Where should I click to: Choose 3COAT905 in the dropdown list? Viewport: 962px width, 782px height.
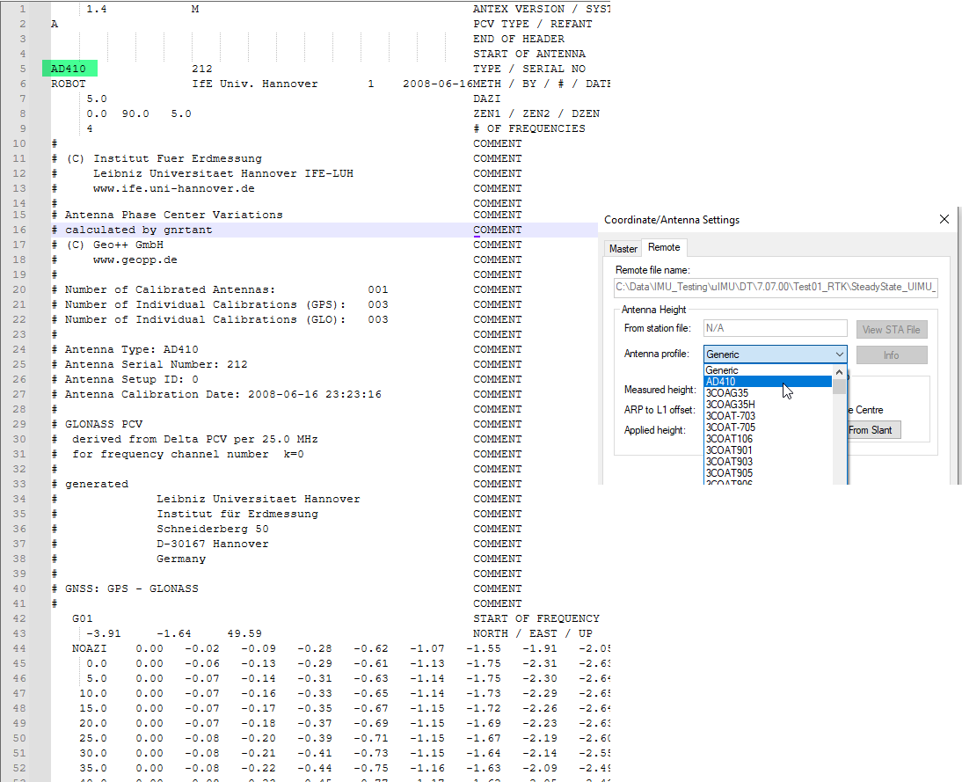[768, 473]
